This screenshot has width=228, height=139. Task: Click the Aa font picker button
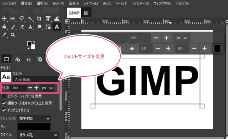6,77
